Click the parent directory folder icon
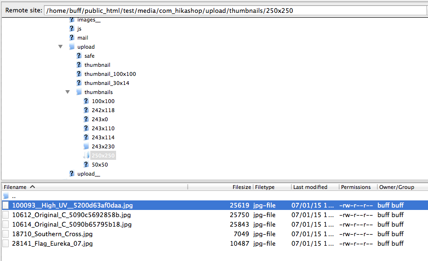The width and height of the screenshot is (428, 261). pyautogui.click(x=6, y=196)
